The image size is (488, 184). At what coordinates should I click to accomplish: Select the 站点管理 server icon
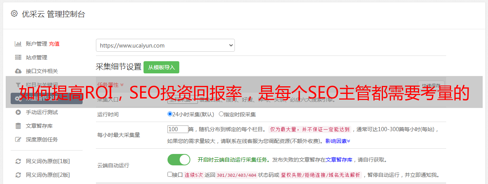[x=18, y=57]
